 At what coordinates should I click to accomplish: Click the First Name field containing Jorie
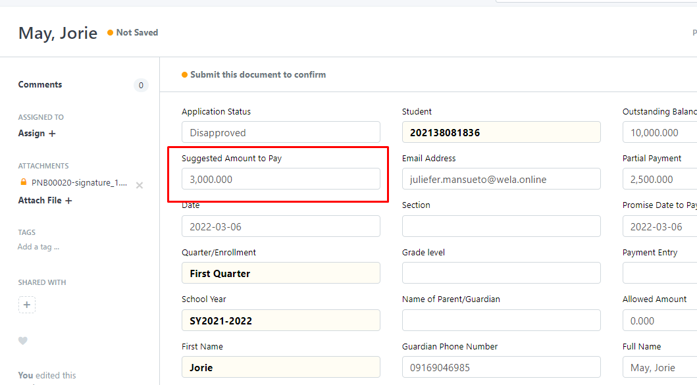click(281, 367)
